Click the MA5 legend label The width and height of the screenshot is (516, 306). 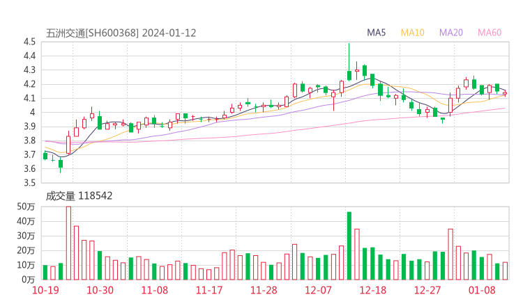376,33
